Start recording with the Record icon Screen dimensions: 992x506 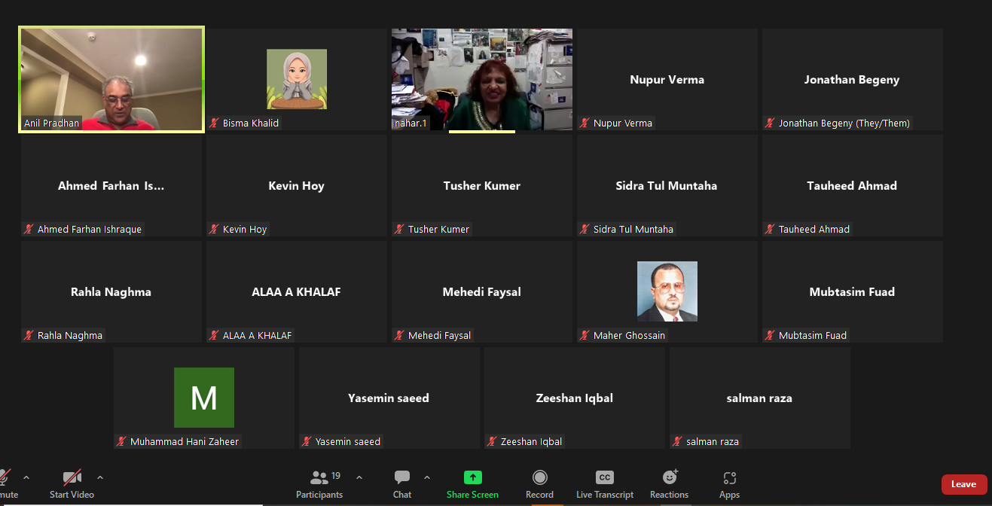pos(539,477)
